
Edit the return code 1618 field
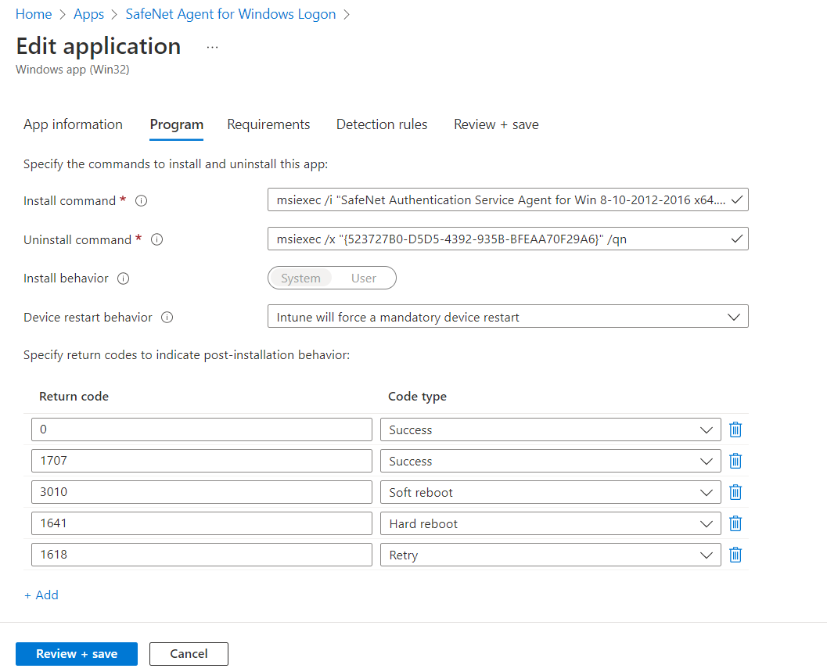pyautogui.click(x=202, y=555)
